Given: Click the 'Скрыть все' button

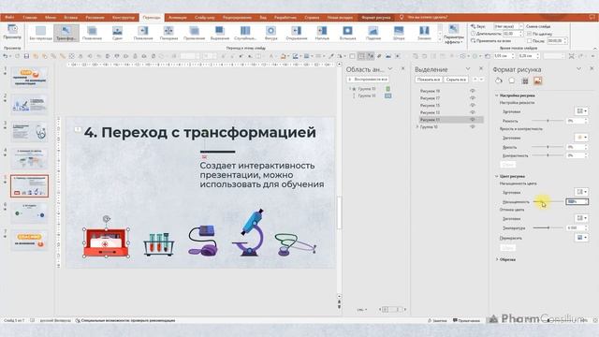Looking at the screenshot, I should pos(456,80).
